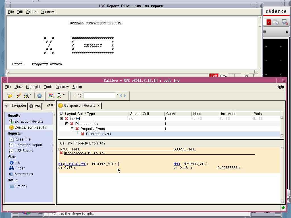This screenshot has width=291, height=218.
Task: Open the RVE Setup menu
Action: [77, 87]
